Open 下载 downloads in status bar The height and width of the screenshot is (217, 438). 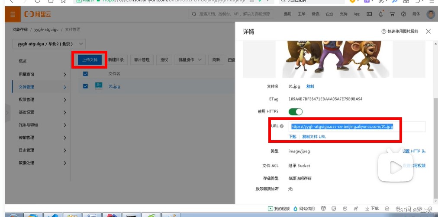pos(372,208)
